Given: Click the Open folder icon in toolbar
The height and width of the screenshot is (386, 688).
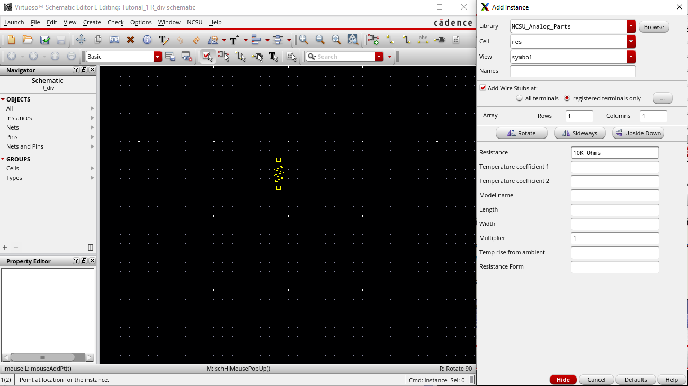Looking at the screenshot, I should [28, 40].
